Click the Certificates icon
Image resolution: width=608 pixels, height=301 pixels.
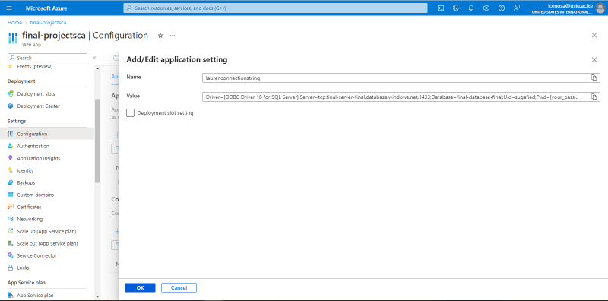point(11,207)
